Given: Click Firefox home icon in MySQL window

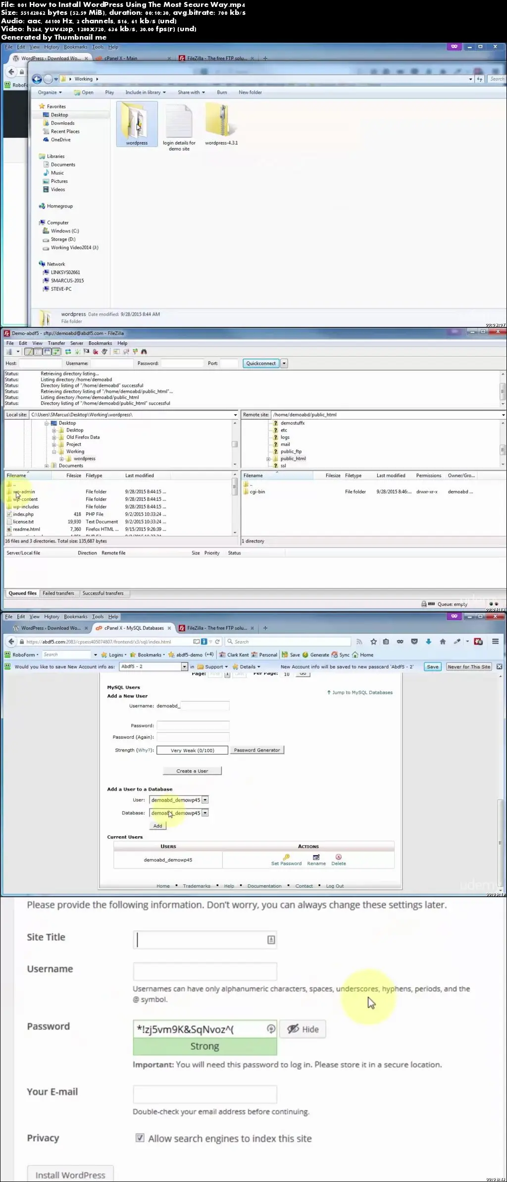Looking at the screenshot, I should [443, 642].
